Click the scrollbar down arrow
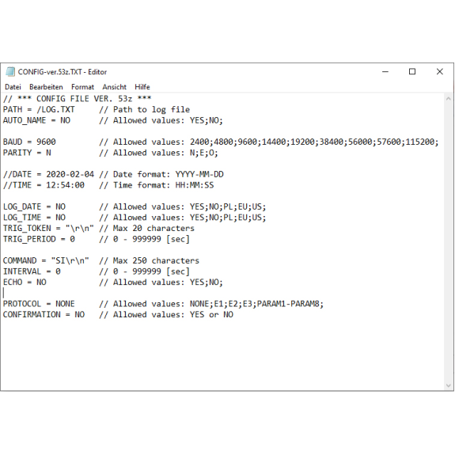This screenshot has width=455, height=455. (449, 385)
